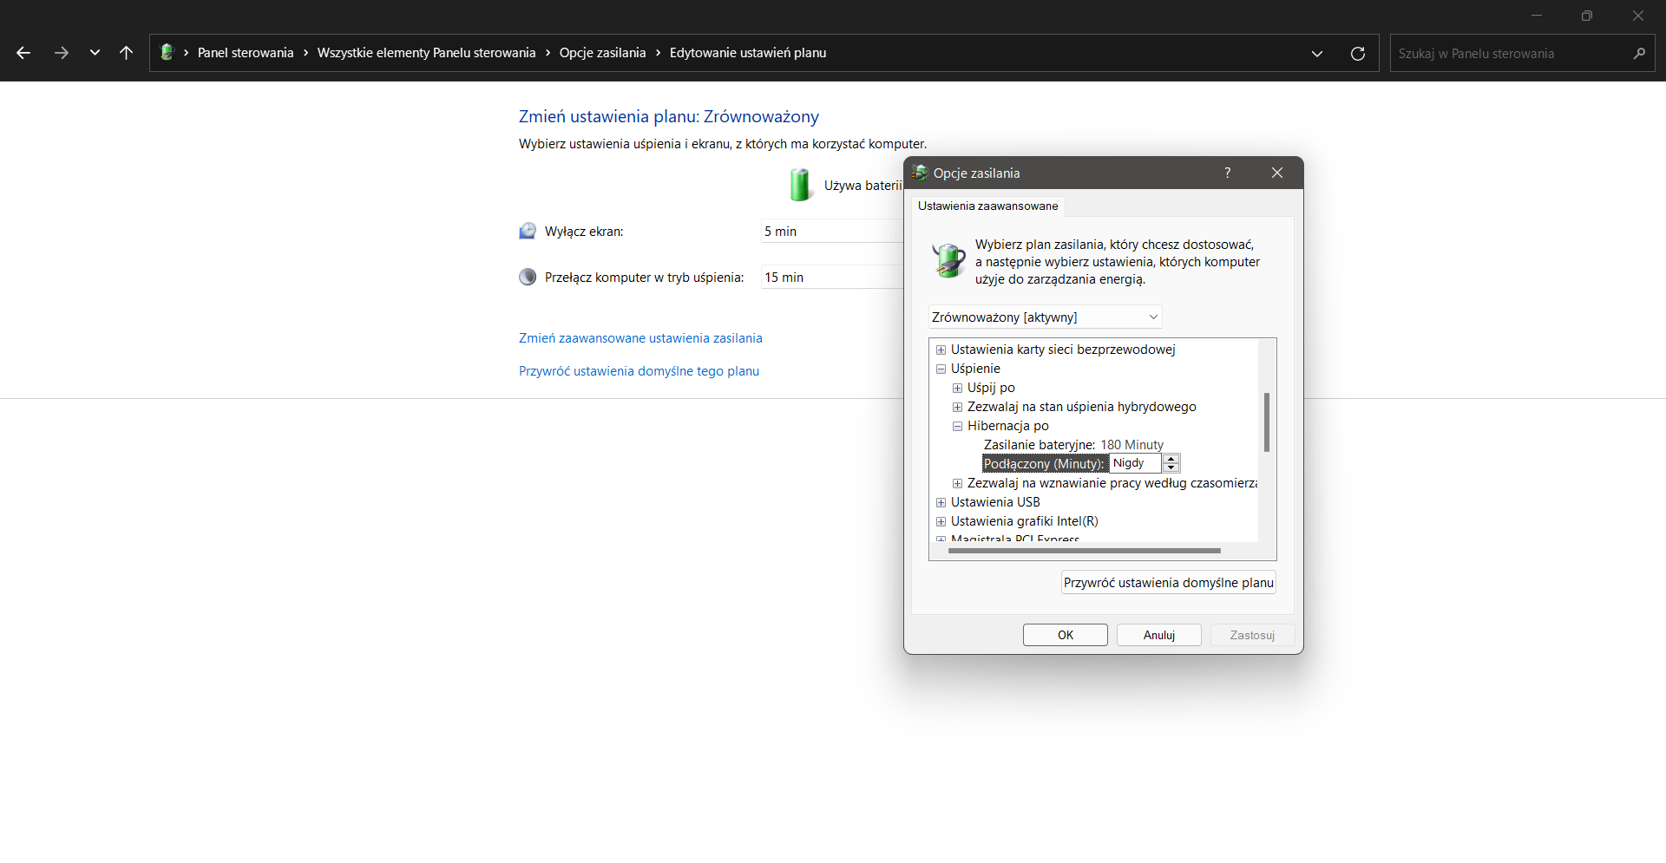Click Zmień ustawienia planu: Zrównoważony heading
The height and width of the screenshot is (863, 1666).
click(669, 116)
